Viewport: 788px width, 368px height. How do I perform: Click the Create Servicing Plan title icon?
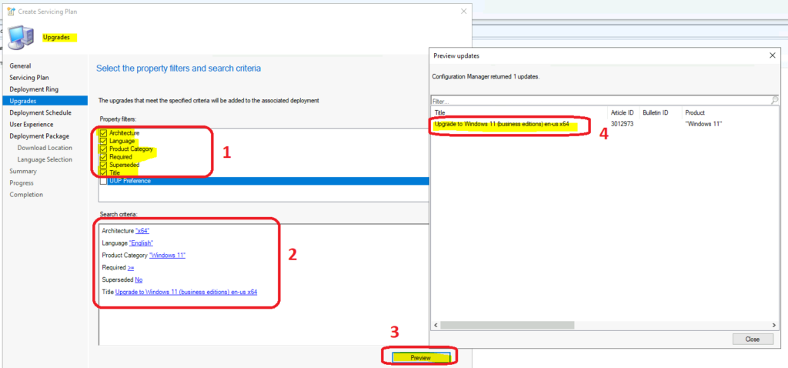(12, 11)
